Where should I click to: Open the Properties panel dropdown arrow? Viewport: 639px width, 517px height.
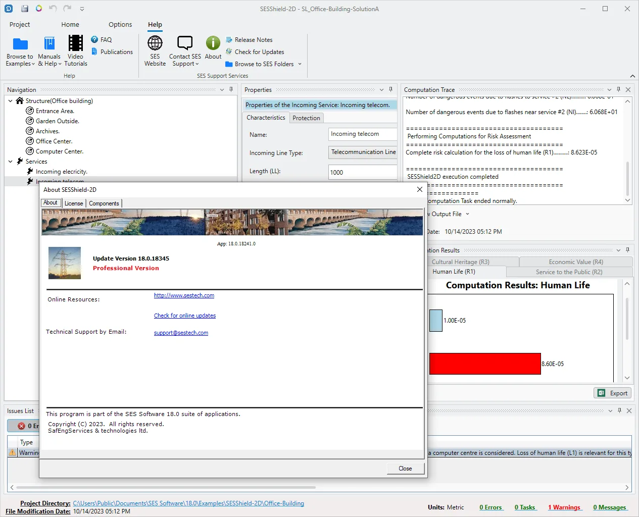(381, 90)
